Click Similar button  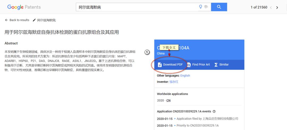click(x=221, y=65)
